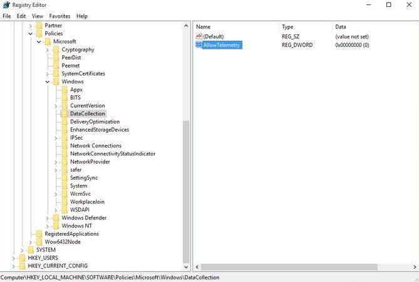Open the Edit menu
The width and height of the screenshot is (419, 282).
[21, 16]
